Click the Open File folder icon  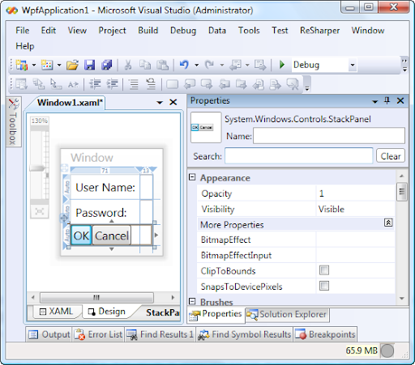click(72, 65)
